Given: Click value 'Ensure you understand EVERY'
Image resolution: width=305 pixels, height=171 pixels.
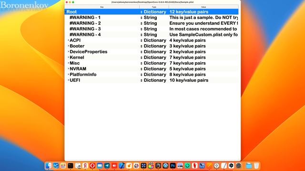Looking at the screenshot, I should coord(203,23).
